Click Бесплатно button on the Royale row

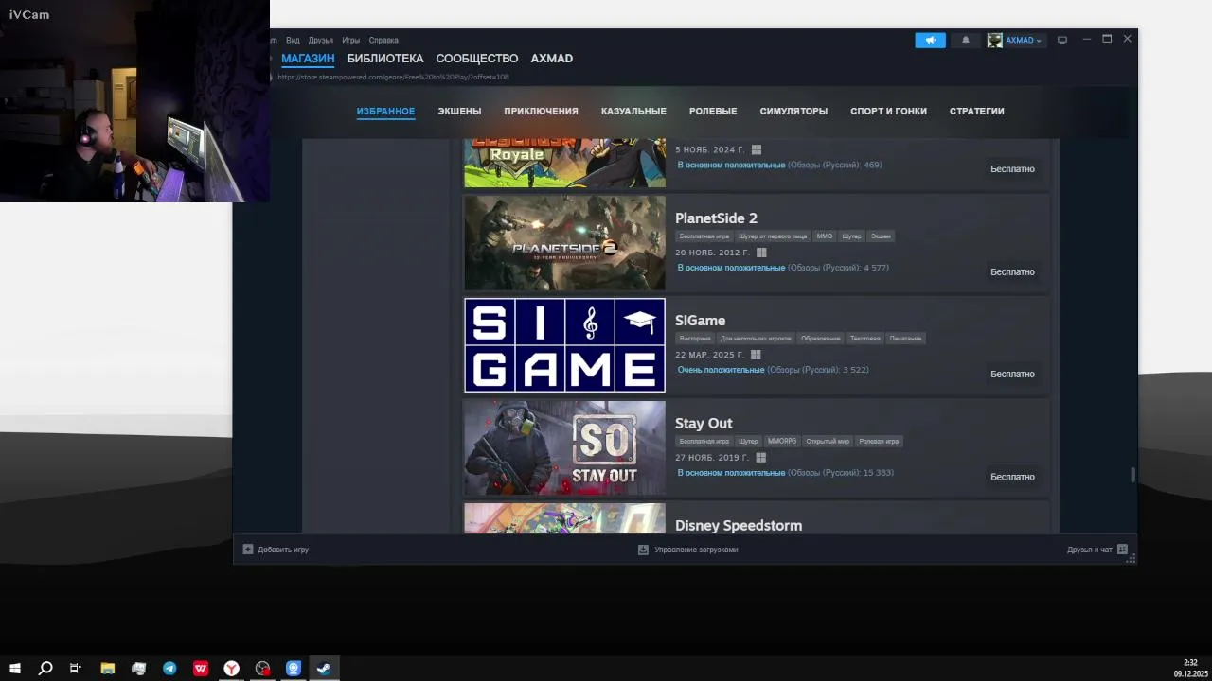pyautogui.click(x=1012, y=169)
